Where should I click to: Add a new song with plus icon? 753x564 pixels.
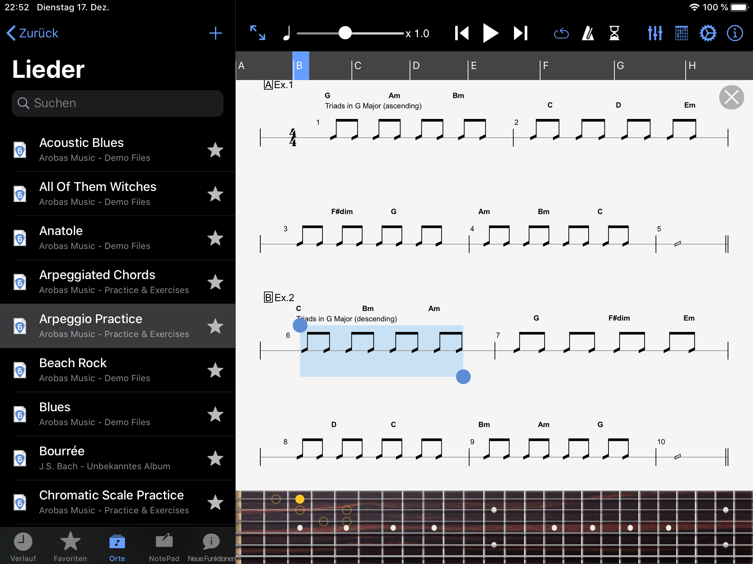coord(215,33)
